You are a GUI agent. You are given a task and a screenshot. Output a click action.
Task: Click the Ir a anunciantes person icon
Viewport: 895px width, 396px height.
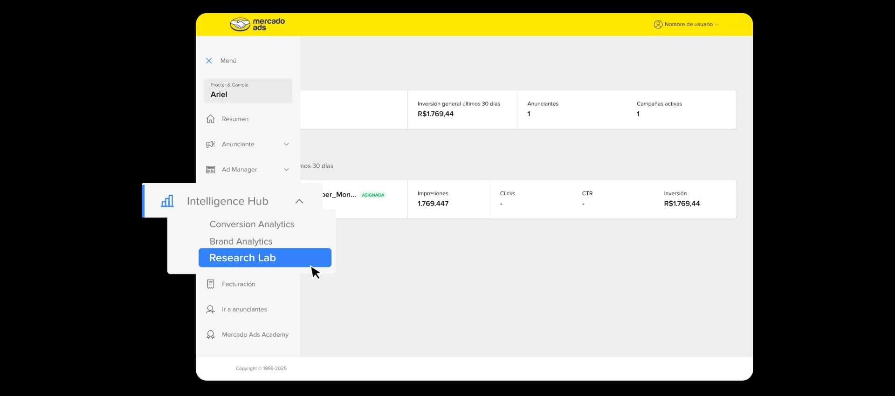(x=211, y=309)
